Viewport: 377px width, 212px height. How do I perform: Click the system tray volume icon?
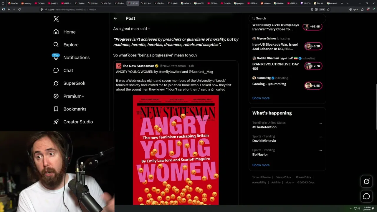pos(359,208)
